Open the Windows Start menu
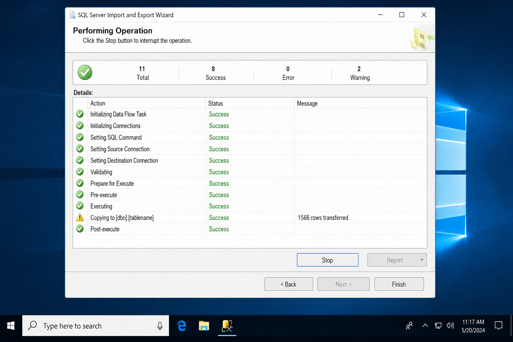Viewport: 513px width, 342px height. click(x=11, y=326)
